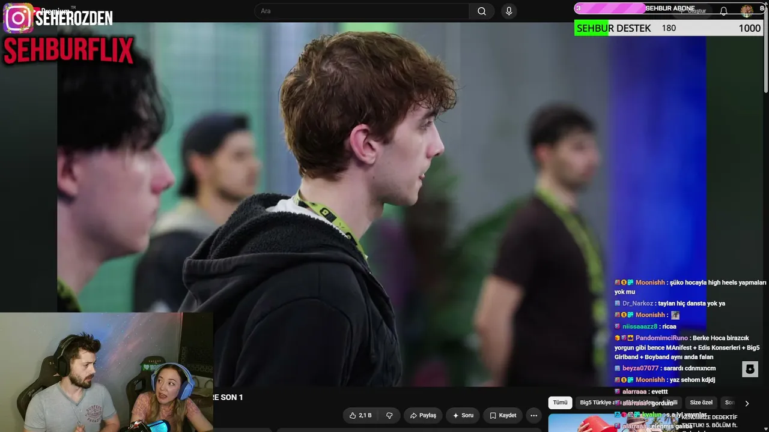Viewport: 769px width, 432px height.
Task: Show next filter chips with the arrow
Action: coord(747,403)
